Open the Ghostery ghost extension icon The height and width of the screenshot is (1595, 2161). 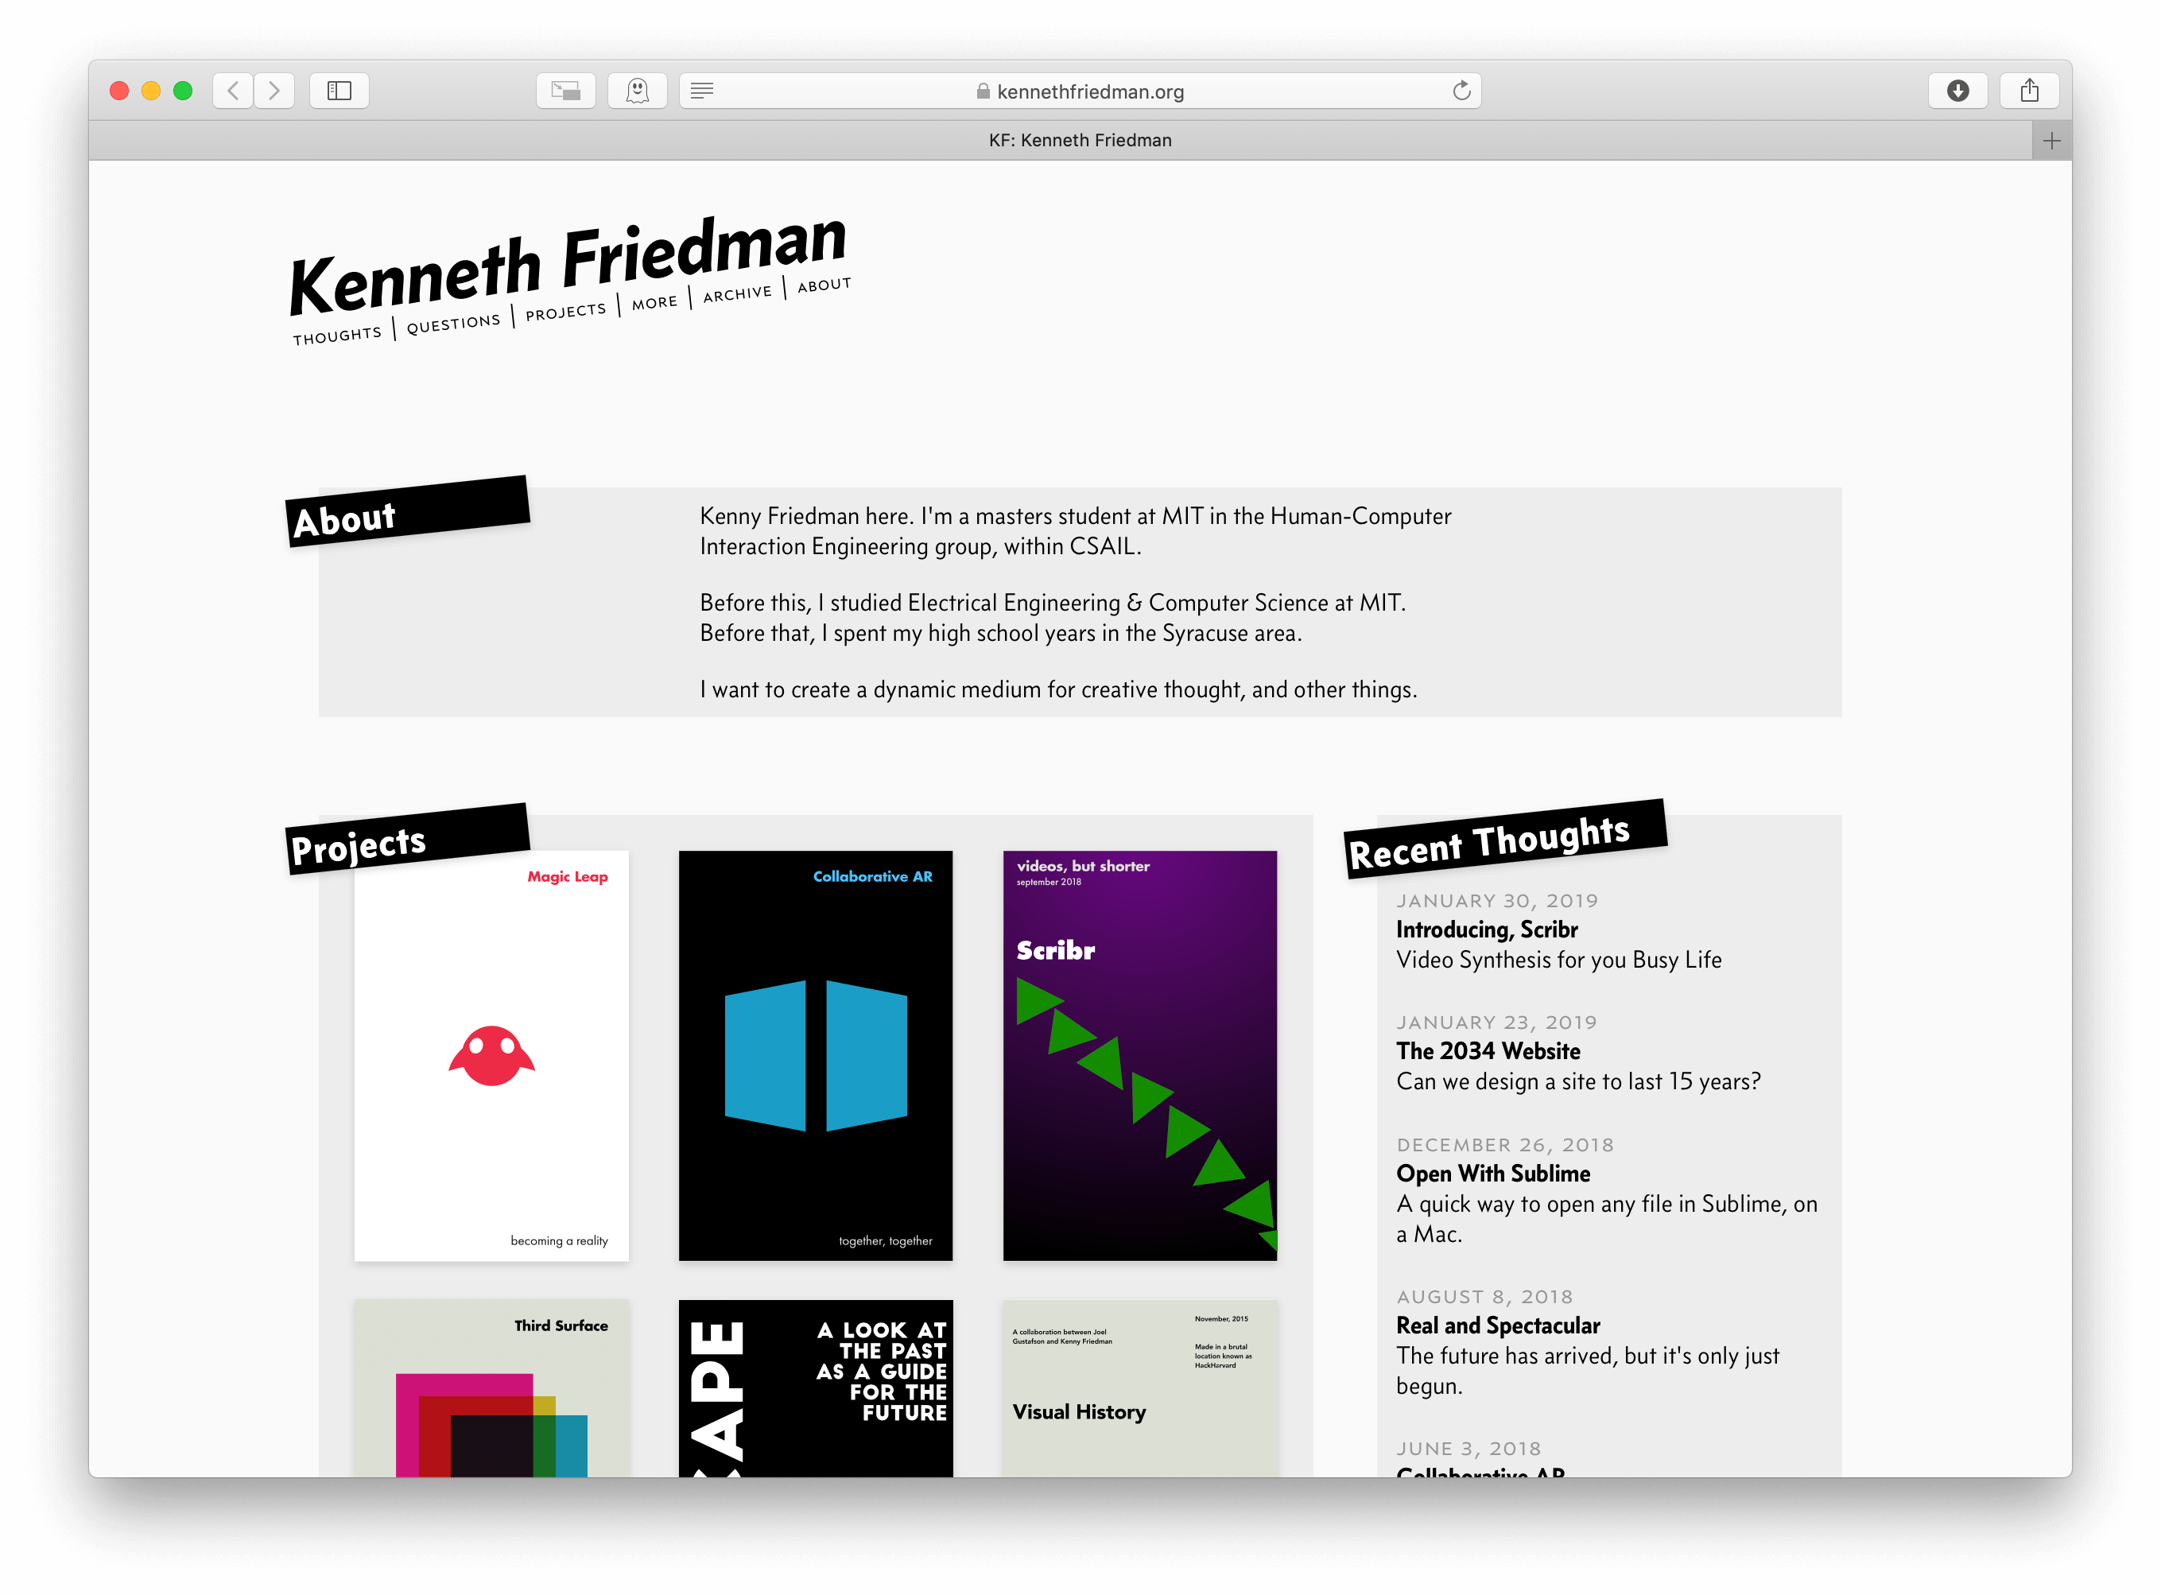click(x=637, y=91)
